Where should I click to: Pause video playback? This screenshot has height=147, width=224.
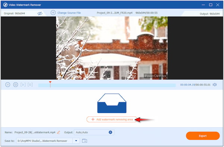7,85
